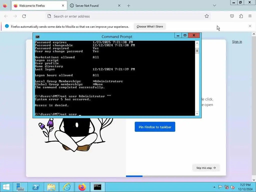
Task: Open the network status tray icon
Action: click(226, 187)
